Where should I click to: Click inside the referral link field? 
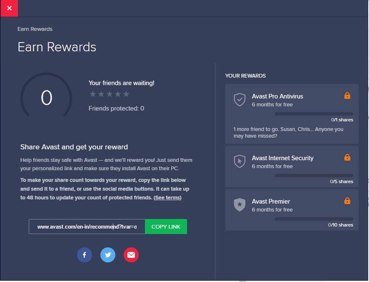87,227
